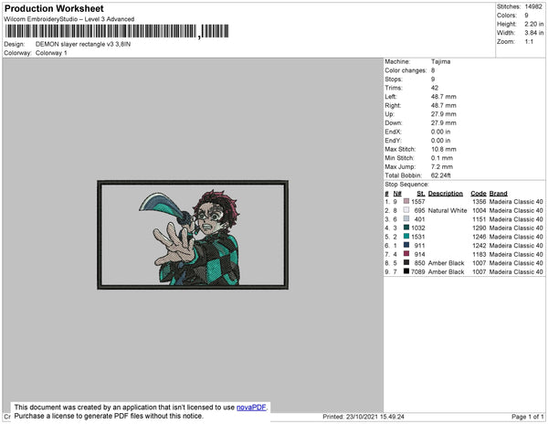Click the Production Worksheet title
This screenshot has height=424, width=548.
point(54,9)
